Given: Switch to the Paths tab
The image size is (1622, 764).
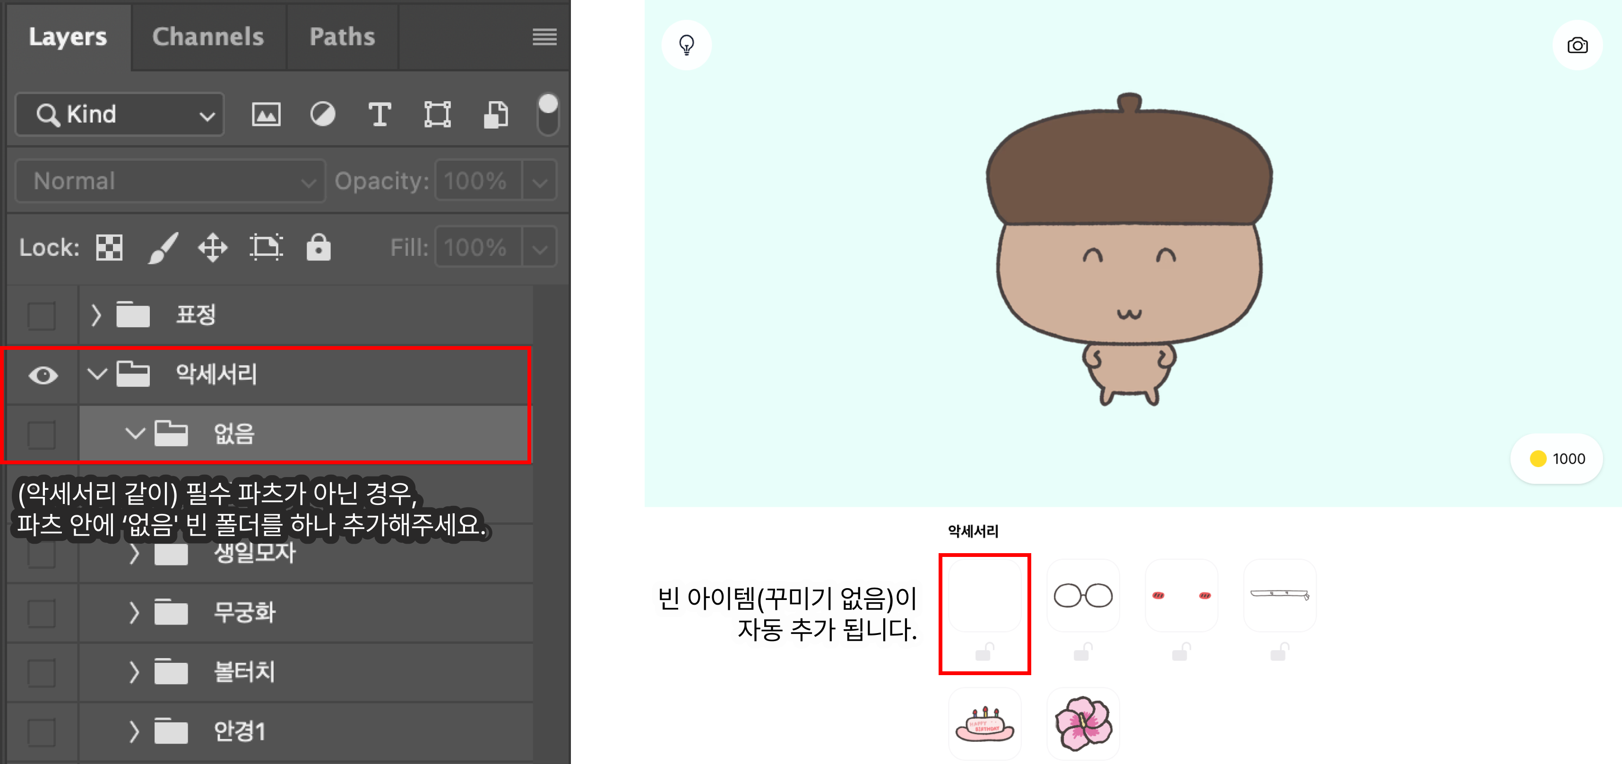Looking at the screenshot, I should click(x=342, y=36).
